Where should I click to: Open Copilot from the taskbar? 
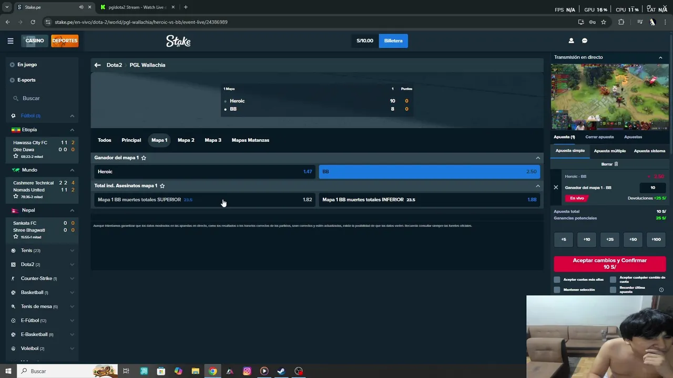click(x=178, y=371)
